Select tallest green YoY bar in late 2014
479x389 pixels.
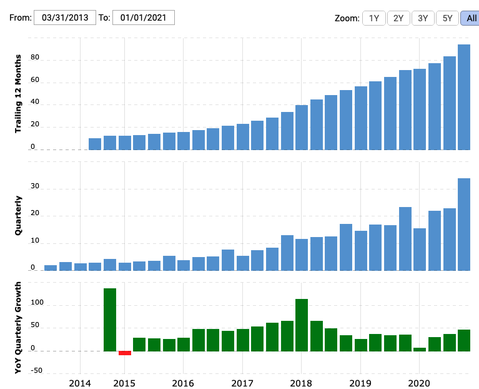(110, 320)
